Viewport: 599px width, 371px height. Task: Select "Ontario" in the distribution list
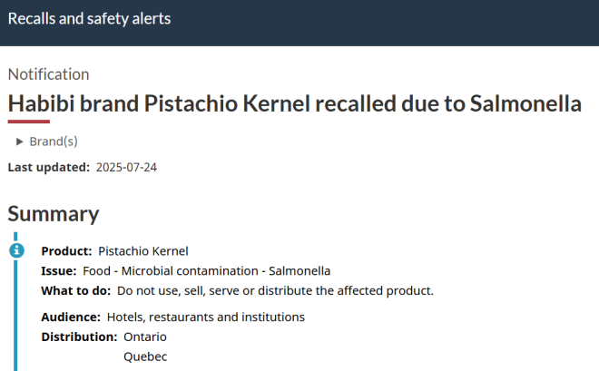click(x=145, y=337)
